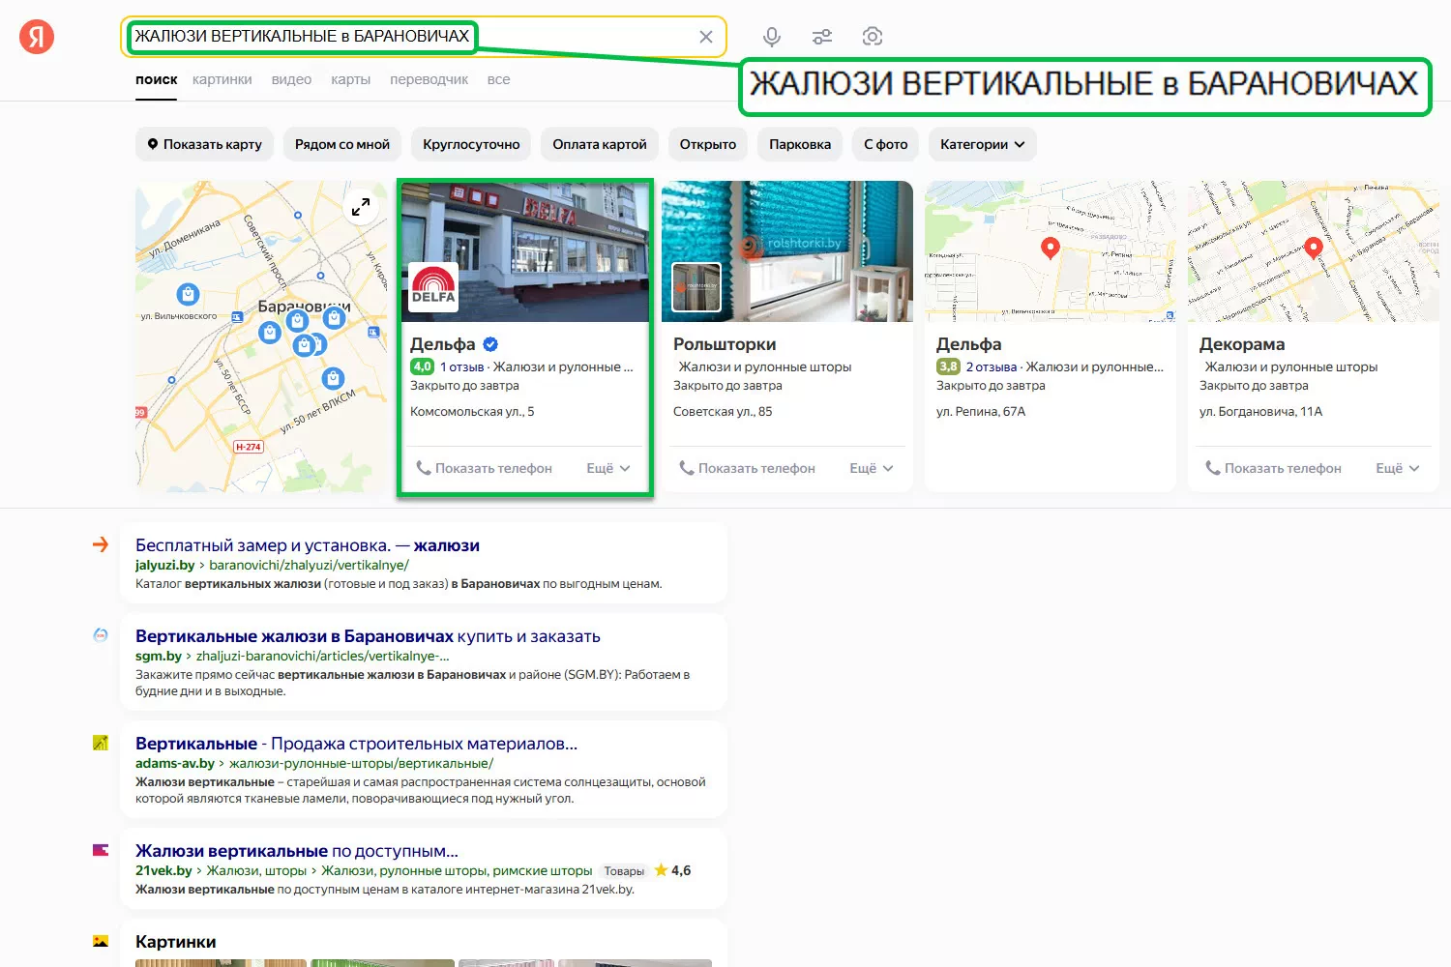The height and width of the screenshot is (967, 1451).
Task: Click the Delfa logo on business card
Action: (x=433, y=287)
